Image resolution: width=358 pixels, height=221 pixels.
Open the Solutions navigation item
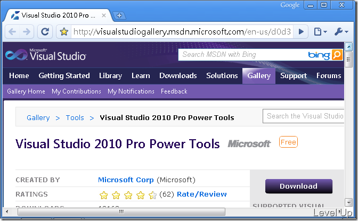222,75
